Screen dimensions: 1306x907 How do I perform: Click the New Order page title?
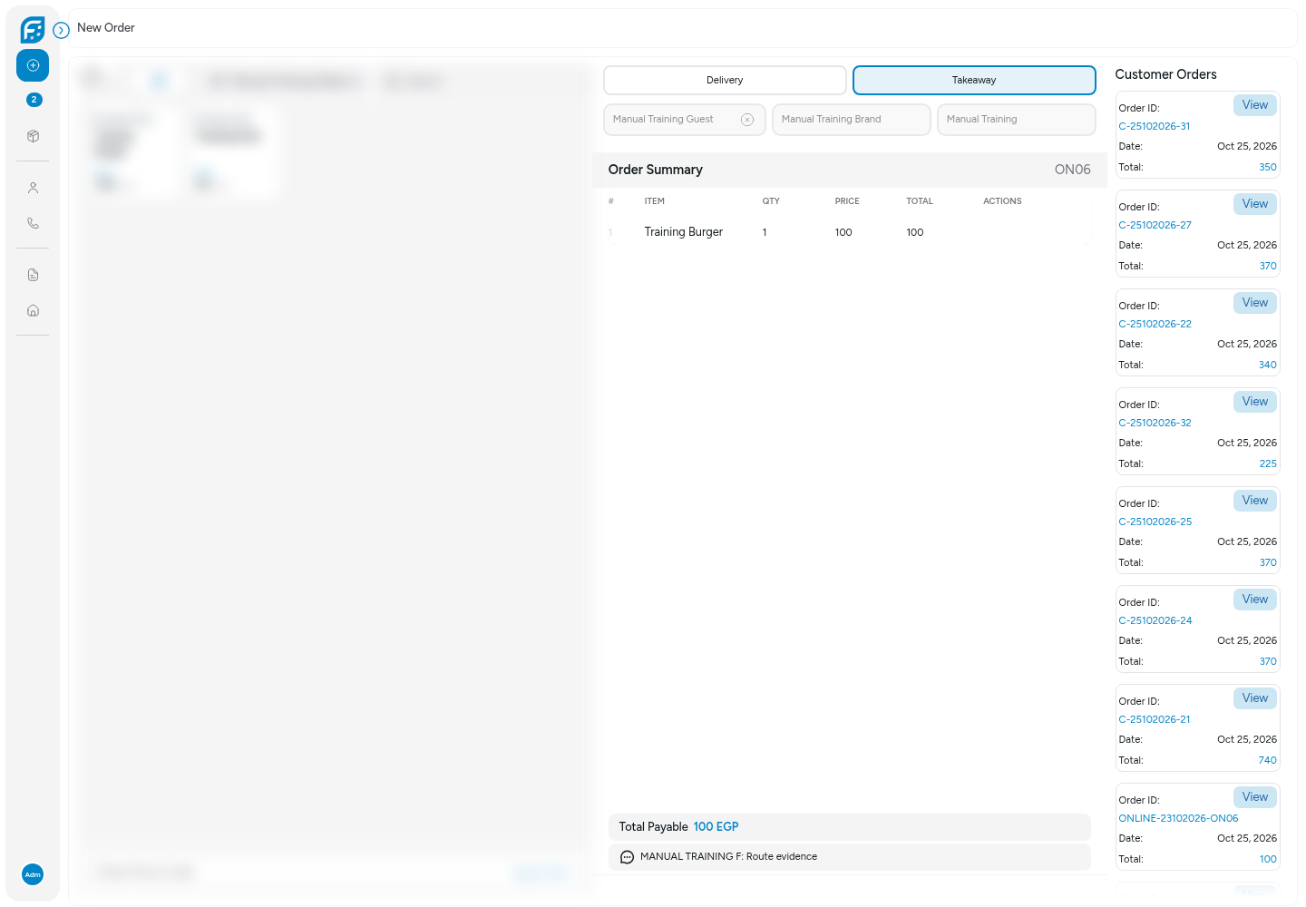pos(106,28)
